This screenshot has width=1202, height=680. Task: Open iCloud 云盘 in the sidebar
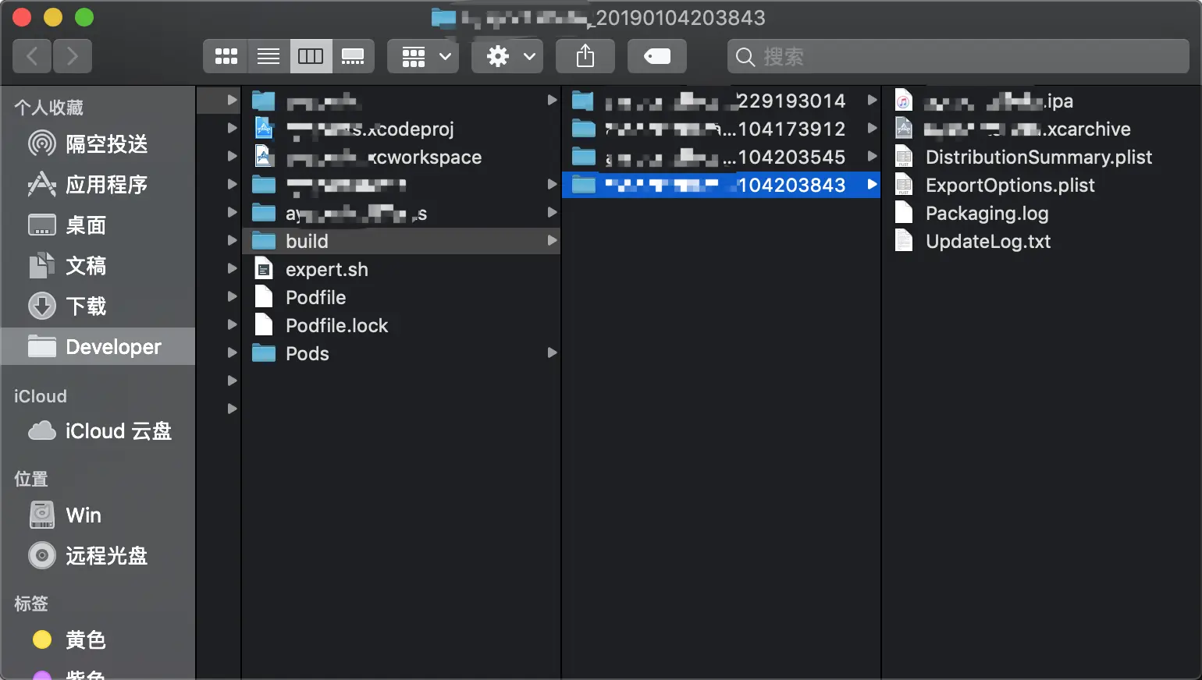tap(98, 431)
